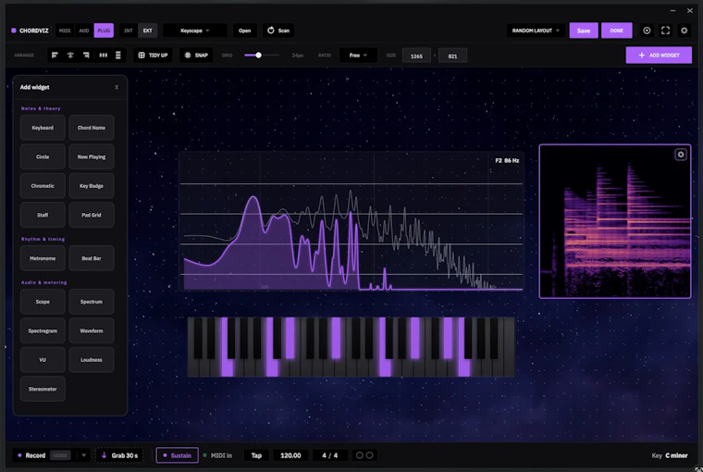Expand the Record options arrow
This screenshot has height=472, width=703.
[x=83, y=455]
